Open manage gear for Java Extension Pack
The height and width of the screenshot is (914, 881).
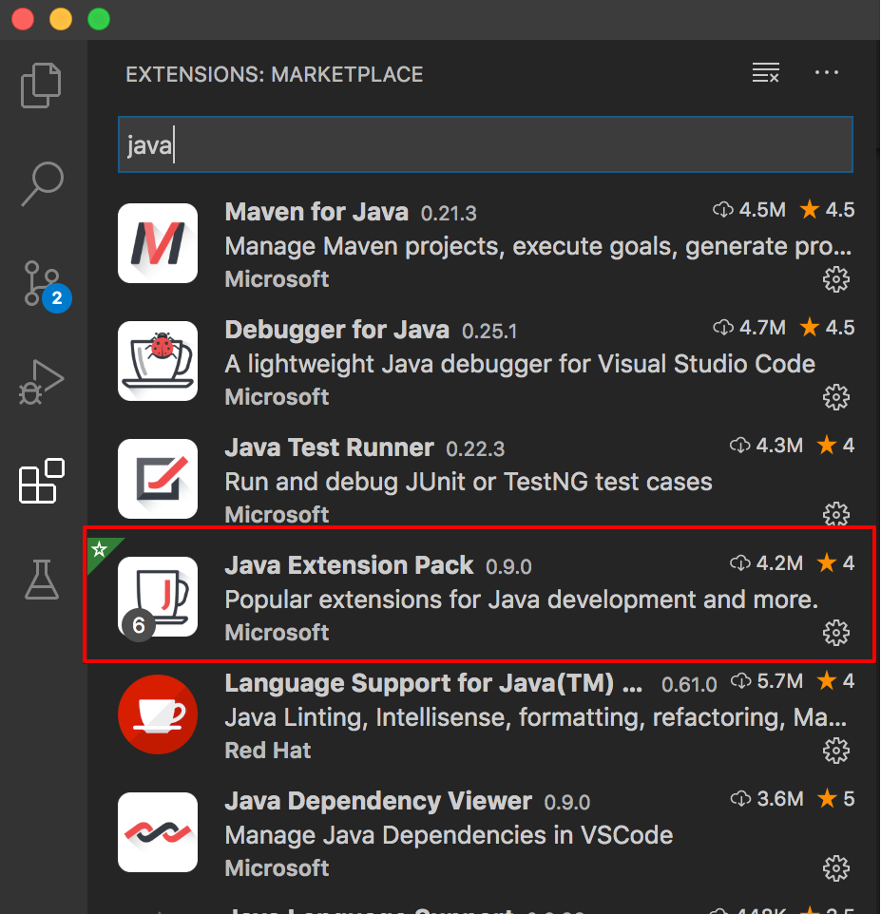point(836,633)
